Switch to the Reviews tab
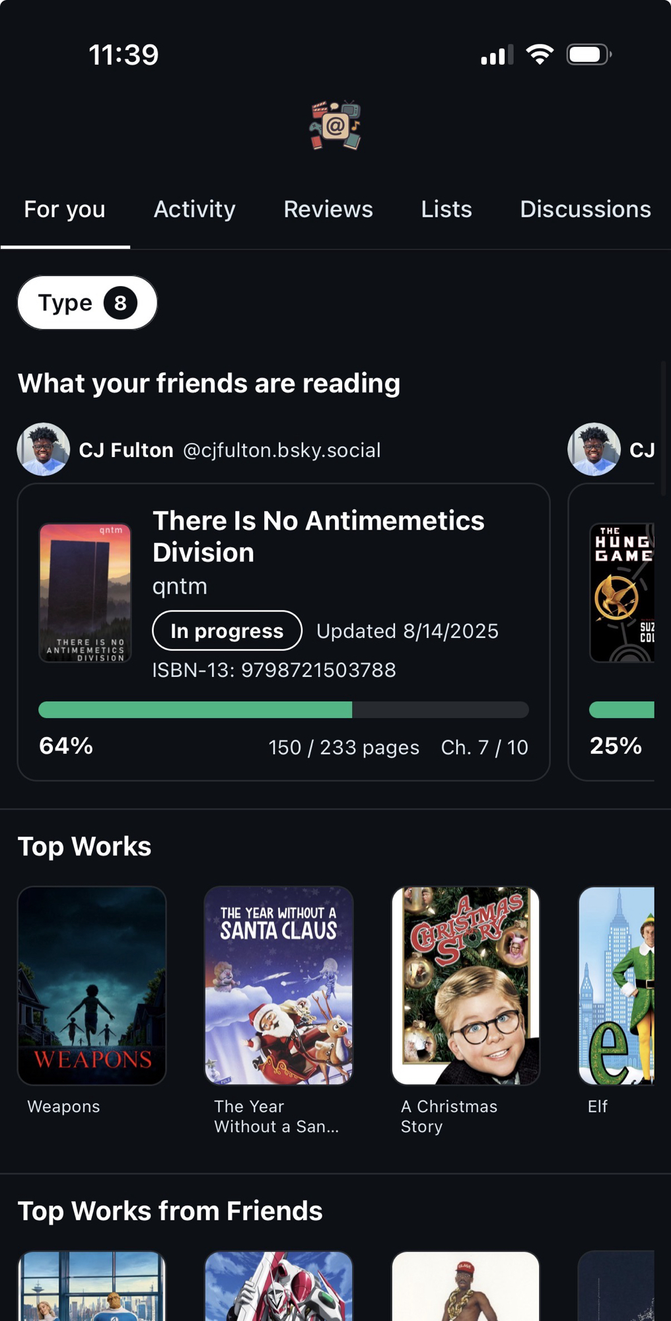 coord(328,209)
